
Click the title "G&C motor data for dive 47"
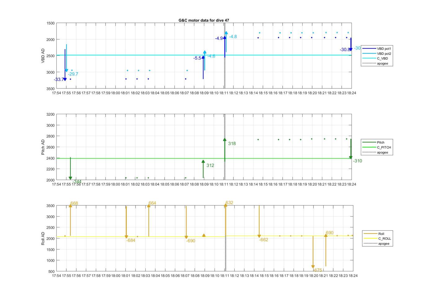click(204, 20)
